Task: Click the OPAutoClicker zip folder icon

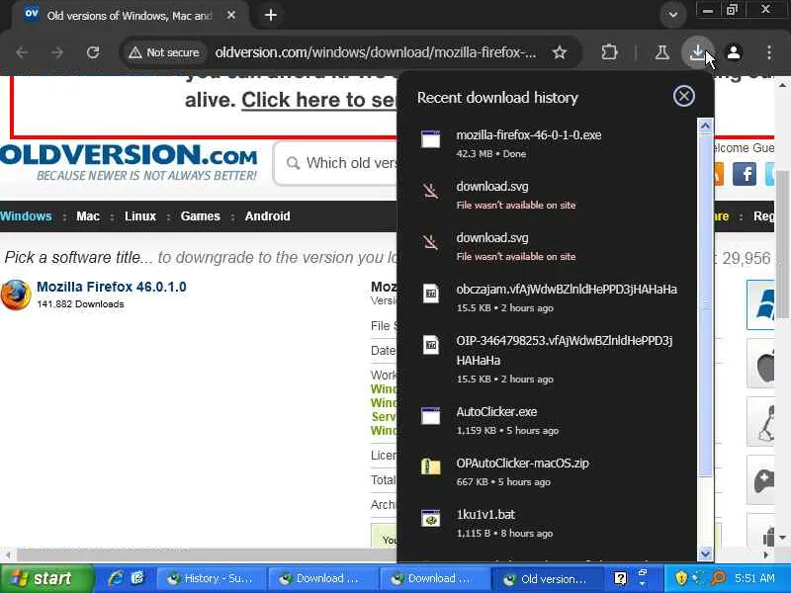Action: click(431, 466)
